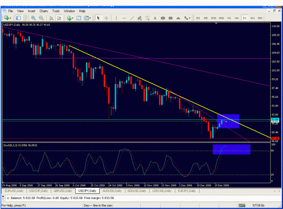The height and width of the screenshot is (209, 283).
Task: Select the arrows symbol tool
Action: (186, 18)
